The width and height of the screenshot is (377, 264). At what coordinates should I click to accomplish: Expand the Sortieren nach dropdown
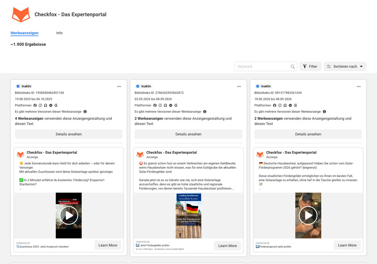click(x=345, y=67)
